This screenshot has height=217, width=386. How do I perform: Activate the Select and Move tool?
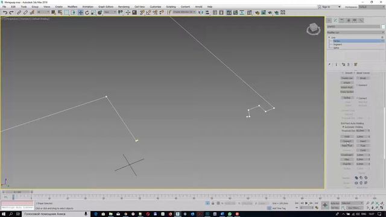[x=80, y=13]
